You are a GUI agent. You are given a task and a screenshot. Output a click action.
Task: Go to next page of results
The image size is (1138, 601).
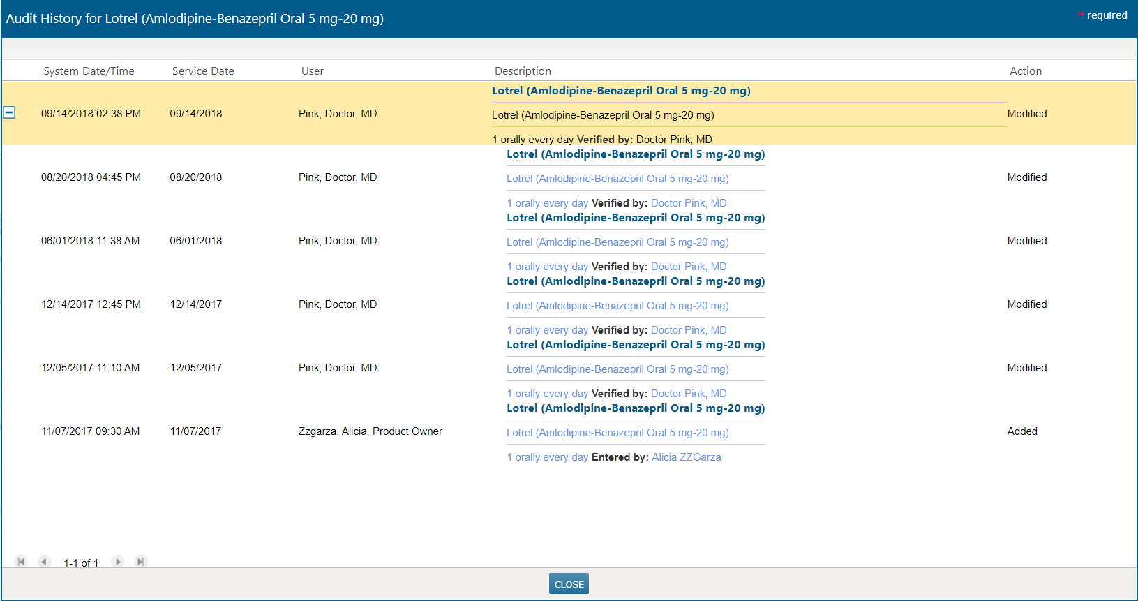(x=118, y=562)
